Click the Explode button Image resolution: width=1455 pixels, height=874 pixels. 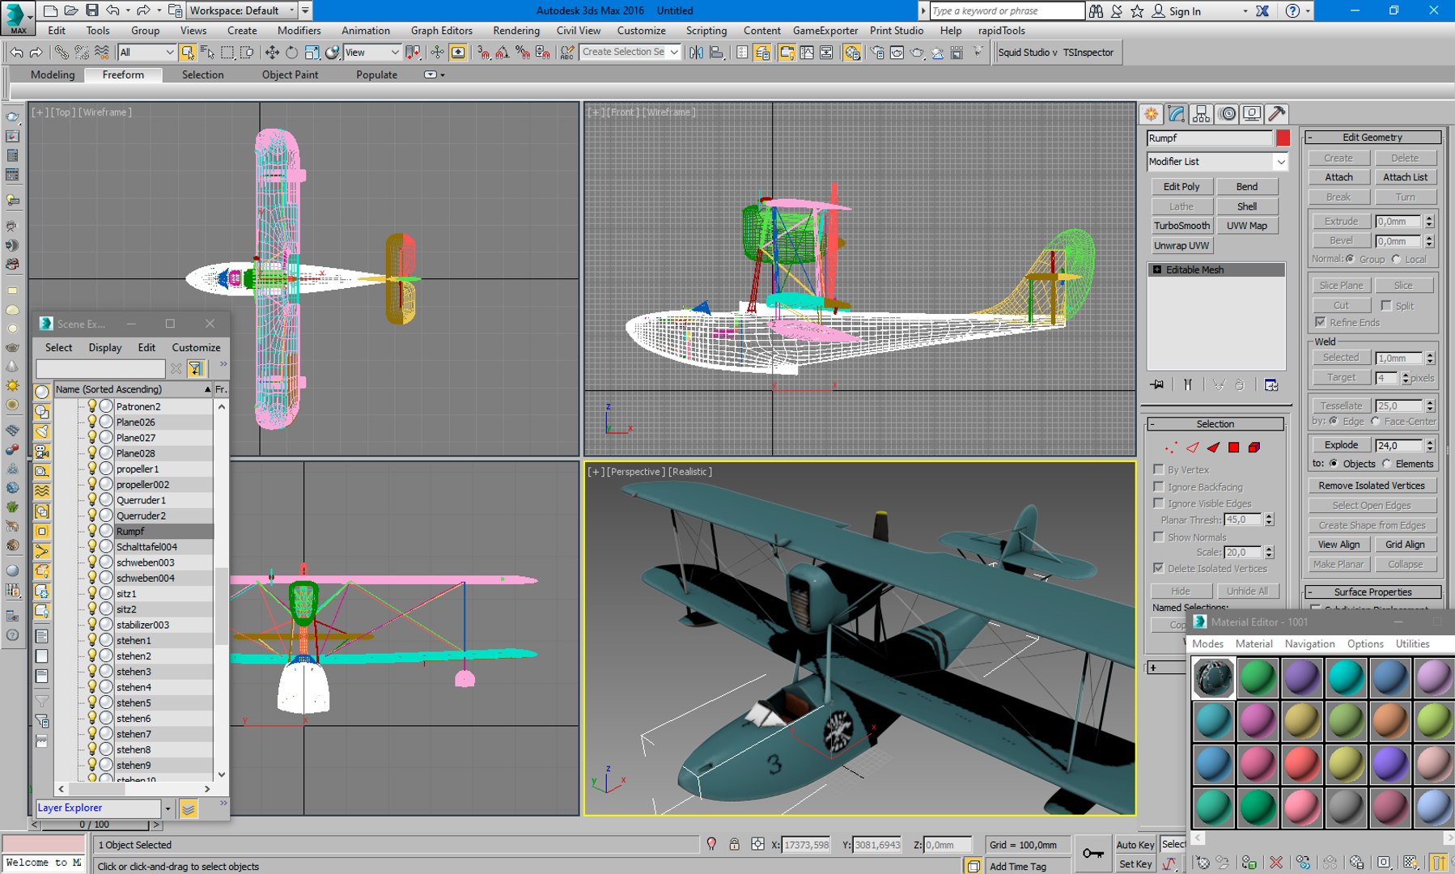(x=1341, y=445)
